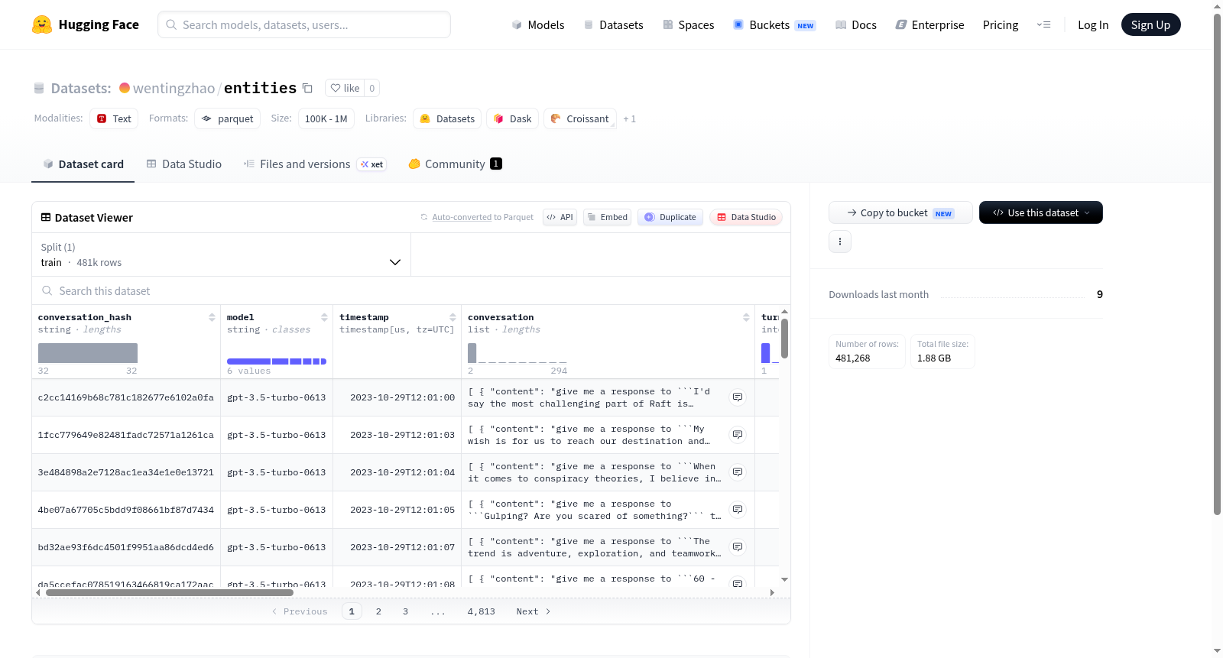
Task: Click the like count 0
Action: [372, 88]
